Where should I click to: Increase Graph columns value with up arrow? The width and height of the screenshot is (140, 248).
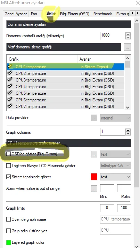coord(129,130)
